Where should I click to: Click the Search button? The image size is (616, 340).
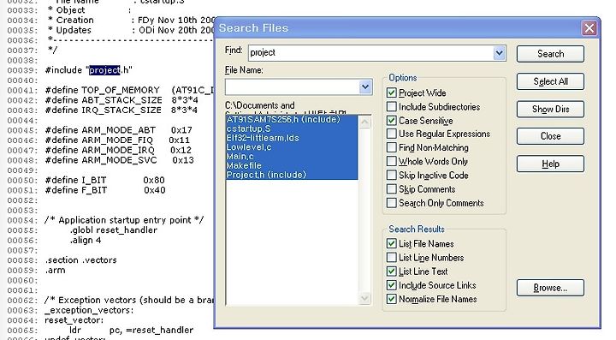tap(550, 54)
